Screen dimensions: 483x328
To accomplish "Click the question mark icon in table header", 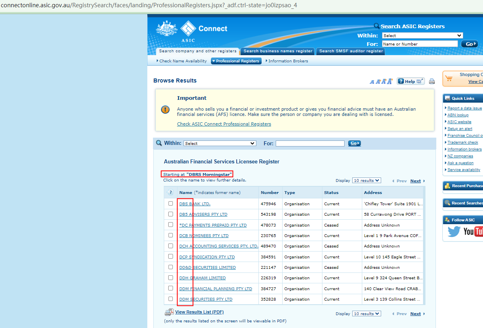I will click(171, 192).
